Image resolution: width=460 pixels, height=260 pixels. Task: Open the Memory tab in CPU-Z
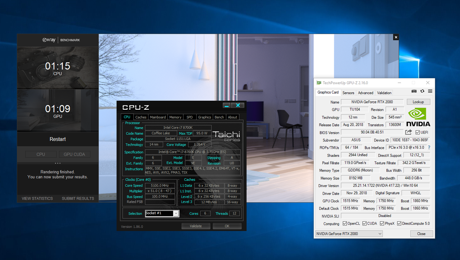click(175, 117)
